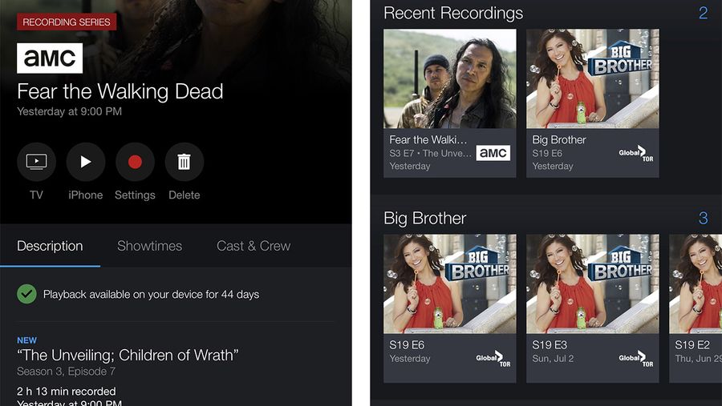Viewport: 722px width, 406px height.
Task: Tap the TV playback icon
Action: point(36,162)
